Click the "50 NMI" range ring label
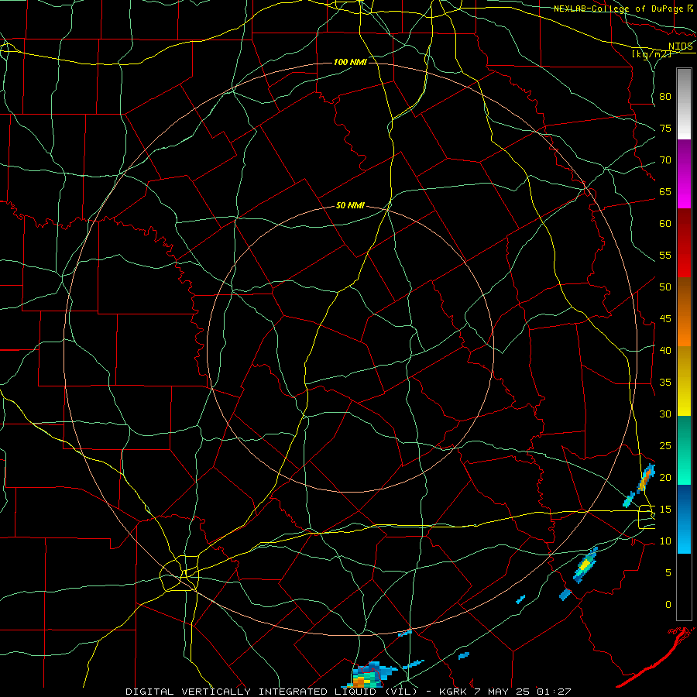Viewport: 697px width, 697px height. (350, 205)
